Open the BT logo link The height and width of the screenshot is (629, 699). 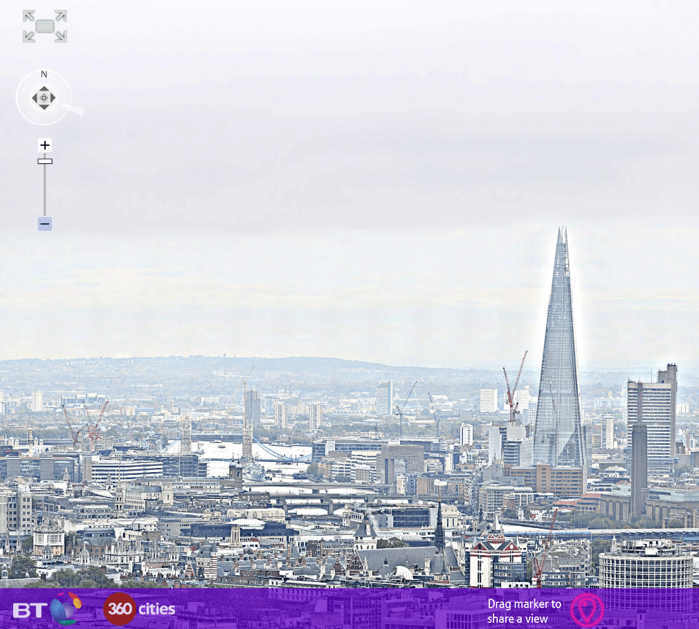click(48, 608)
